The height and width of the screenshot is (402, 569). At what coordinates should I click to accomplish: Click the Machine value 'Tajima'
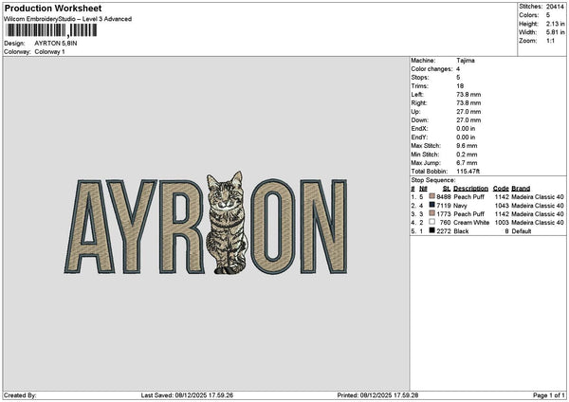coord(466,61)
